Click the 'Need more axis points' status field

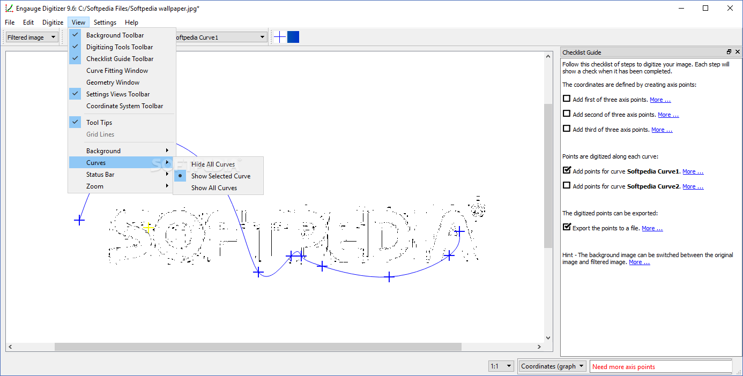click(661, 367)
